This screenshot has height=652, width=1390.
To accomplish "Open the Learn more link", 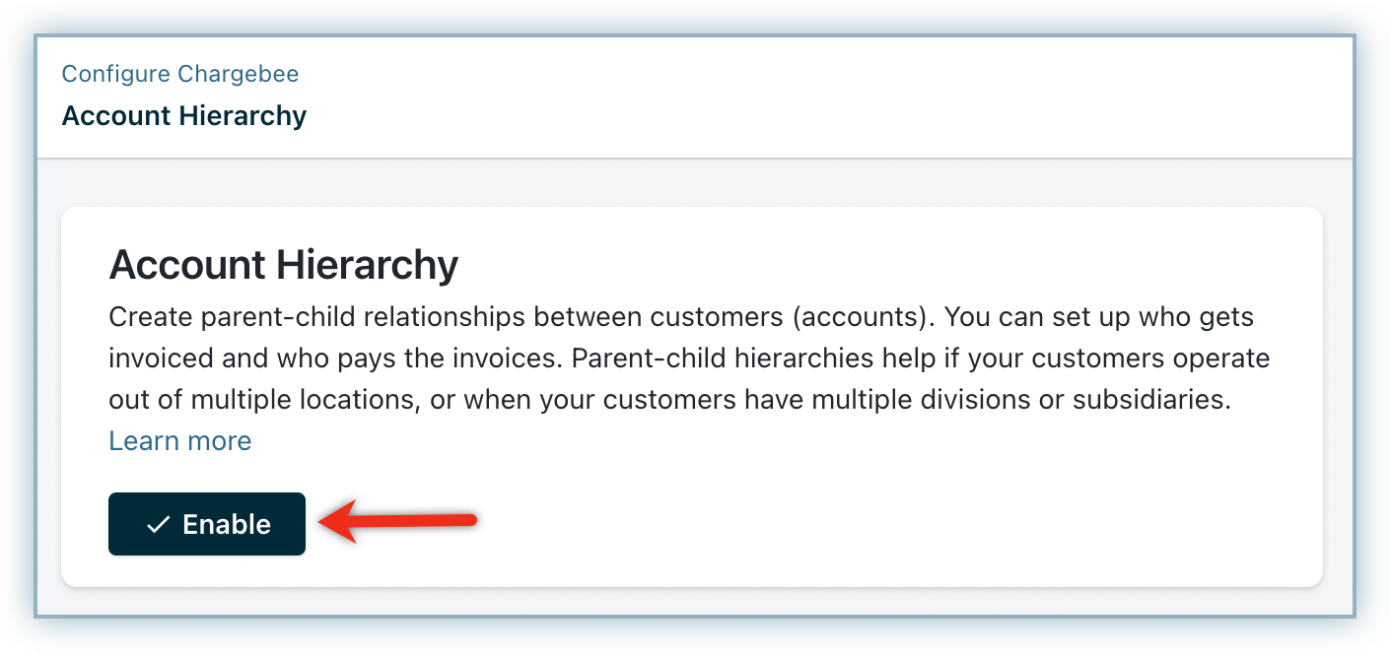I will [x=180, y=440].
